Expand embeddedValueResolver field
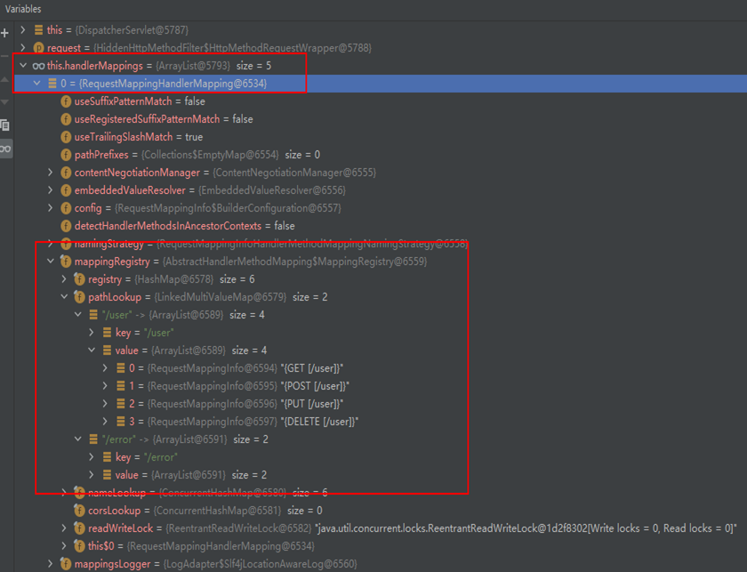This screenshot has width=747, height=572. coord(51,190)
